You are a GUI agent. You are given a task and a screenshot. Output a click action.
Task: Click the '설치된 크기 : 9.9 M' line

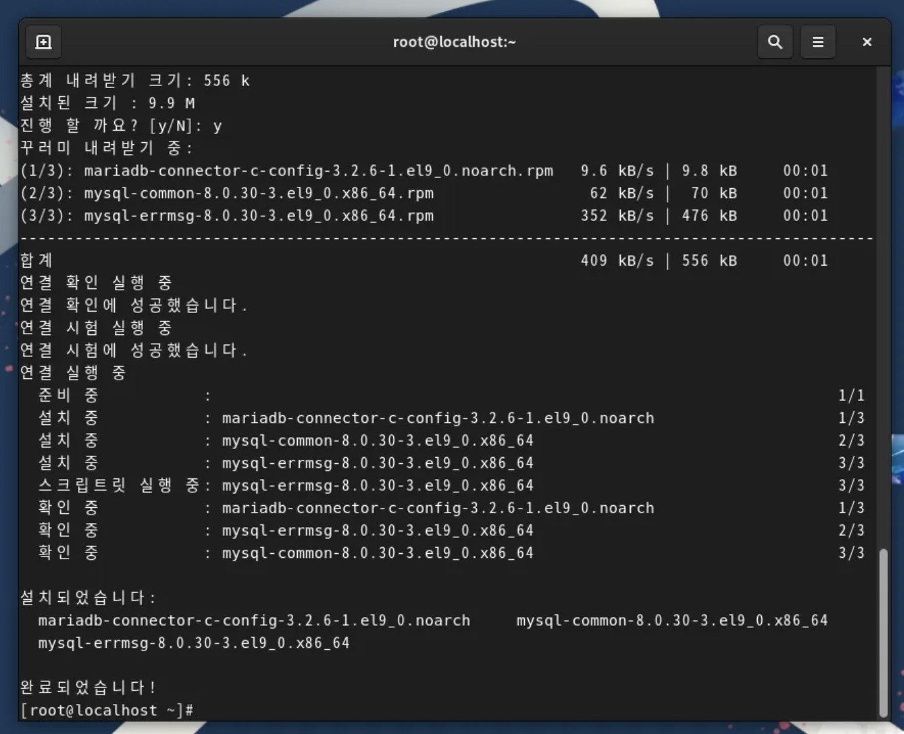click(107, 103)
